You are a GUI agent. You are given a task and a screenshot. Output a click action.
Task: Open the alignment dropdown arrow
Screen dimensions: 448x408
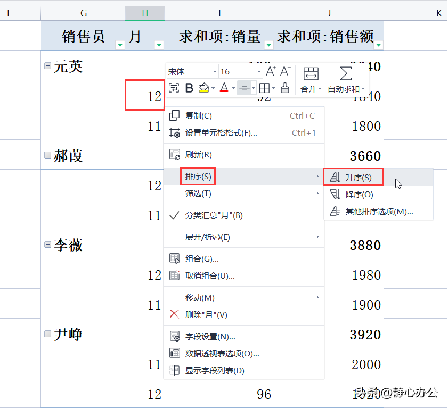pos(254,88)
